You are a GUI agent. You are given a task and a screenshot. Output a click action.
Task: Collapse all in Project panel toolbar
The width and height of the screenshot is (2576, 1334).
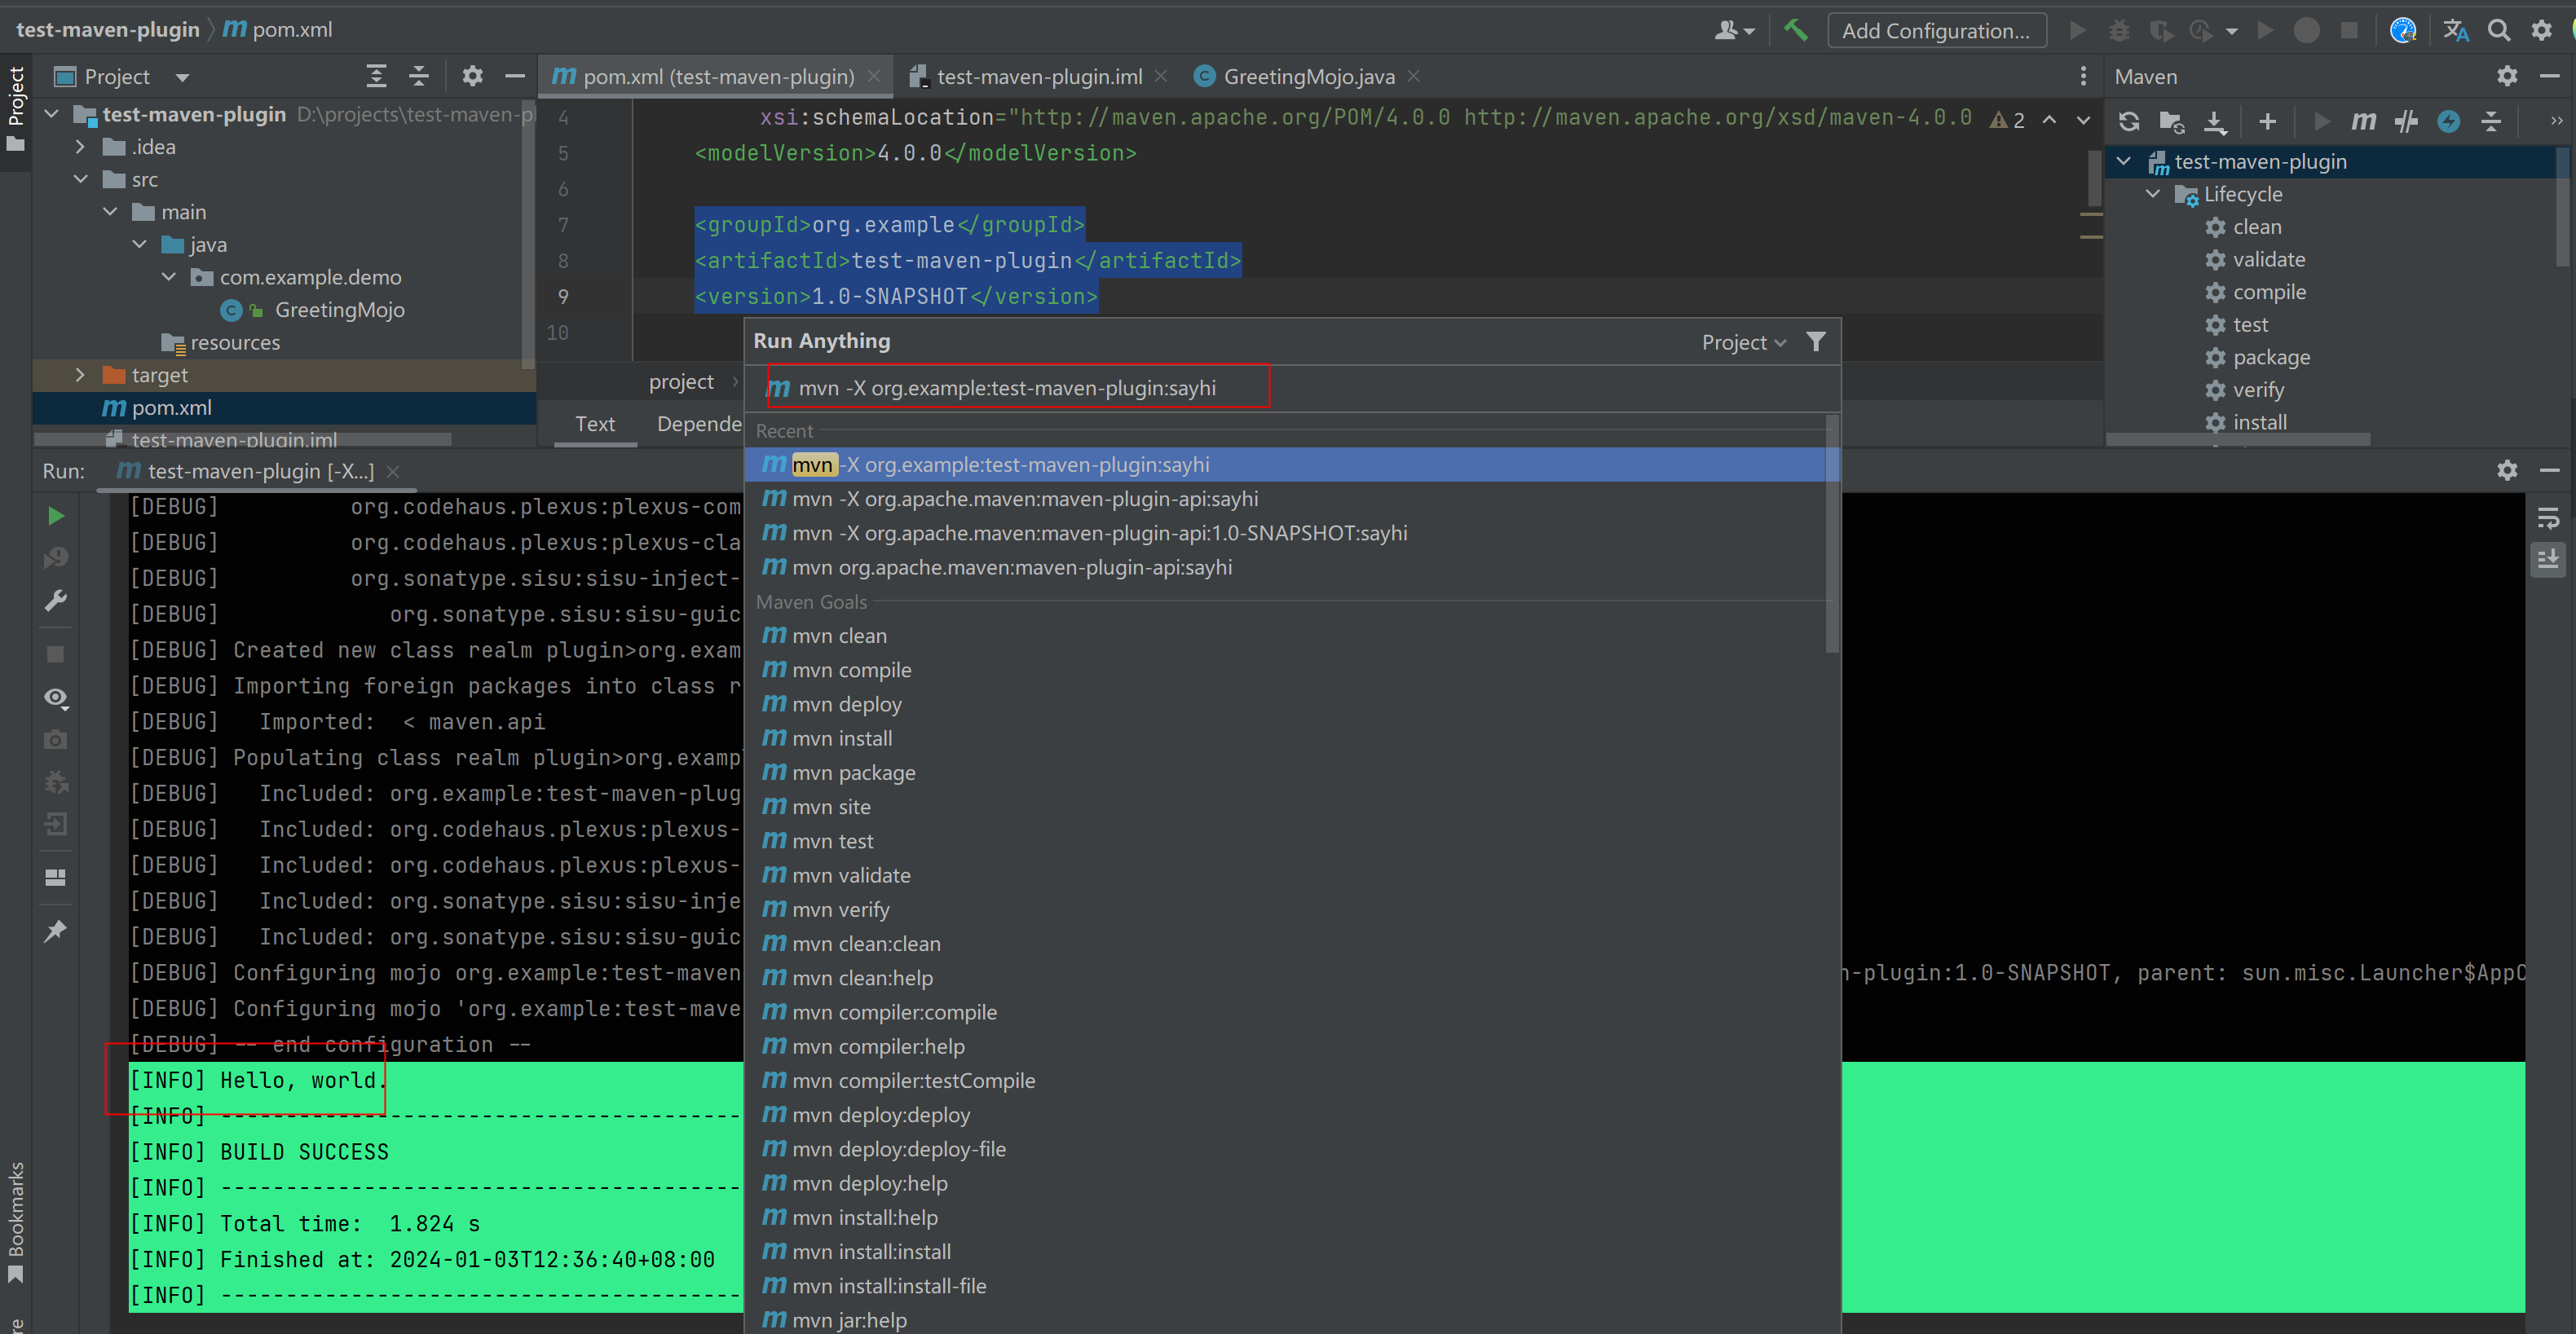tap(419, 76)
